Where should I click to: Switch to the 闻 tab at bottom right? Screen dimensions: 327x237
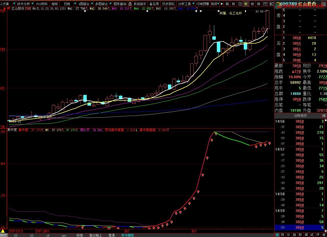click(x=306, y=235)
